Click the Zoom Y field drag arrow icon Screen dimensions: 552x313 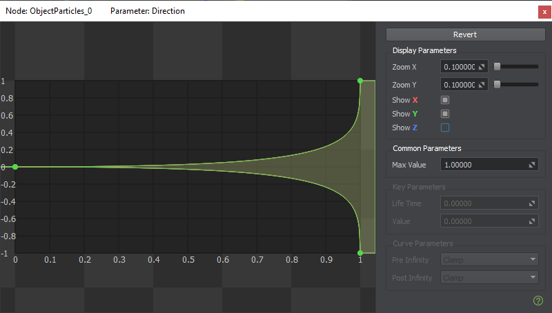point(482,85)
